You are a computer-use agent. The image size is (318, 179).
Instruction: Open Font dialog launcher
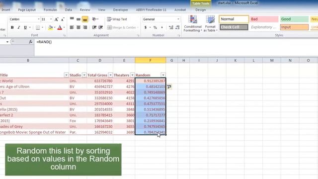[x=64, y=35]
